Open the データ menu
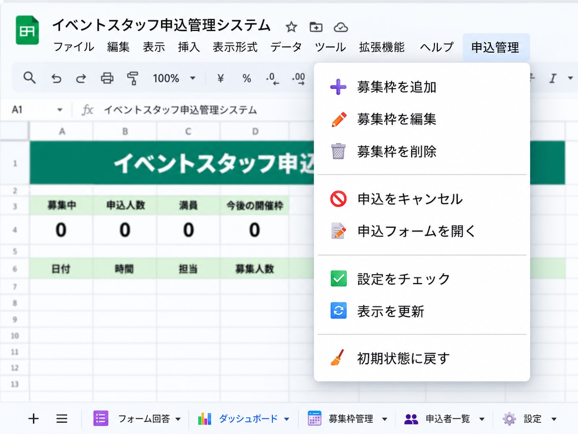 tap(286, 47)
